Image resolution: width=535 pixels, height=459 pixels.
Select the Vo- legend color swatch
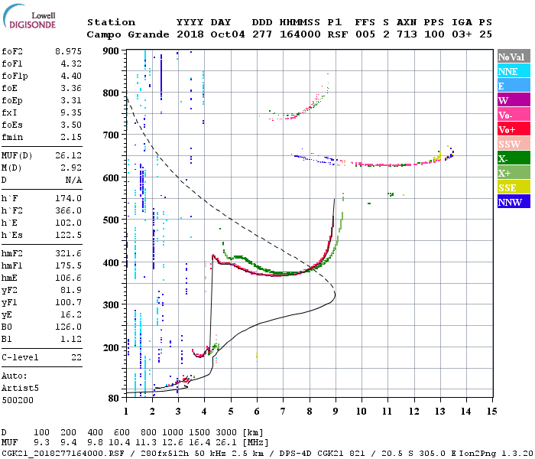(x=514, y=115)
